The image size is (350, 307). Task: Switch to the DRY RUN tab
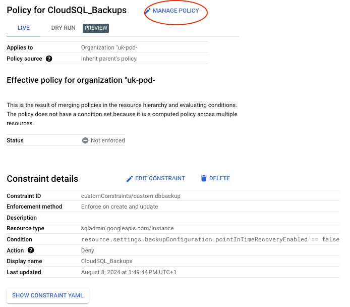click(x=64, y=28)
